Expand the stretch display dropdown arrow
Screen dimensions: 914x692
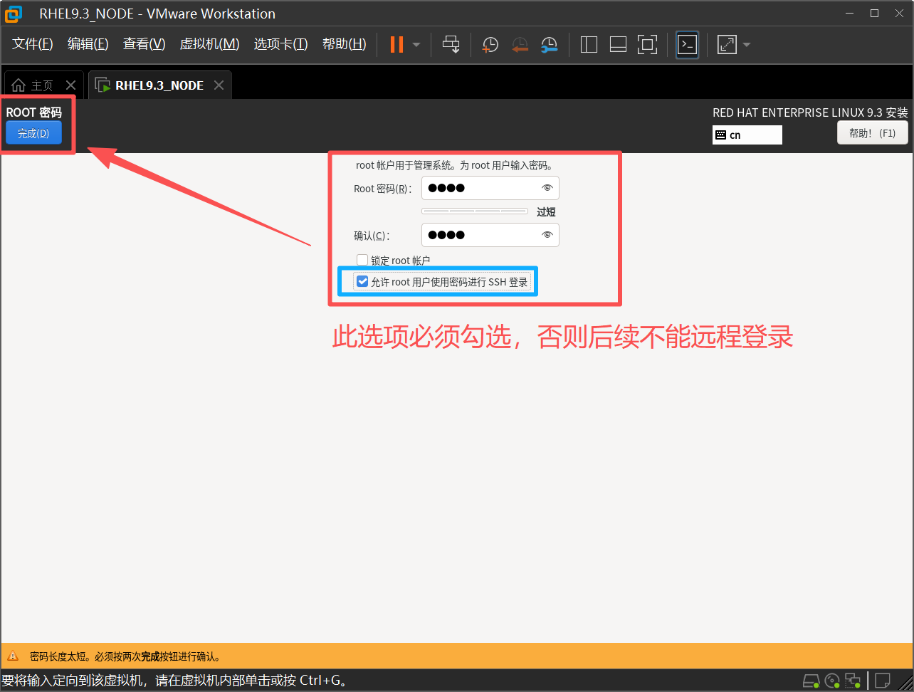point(747,45)
